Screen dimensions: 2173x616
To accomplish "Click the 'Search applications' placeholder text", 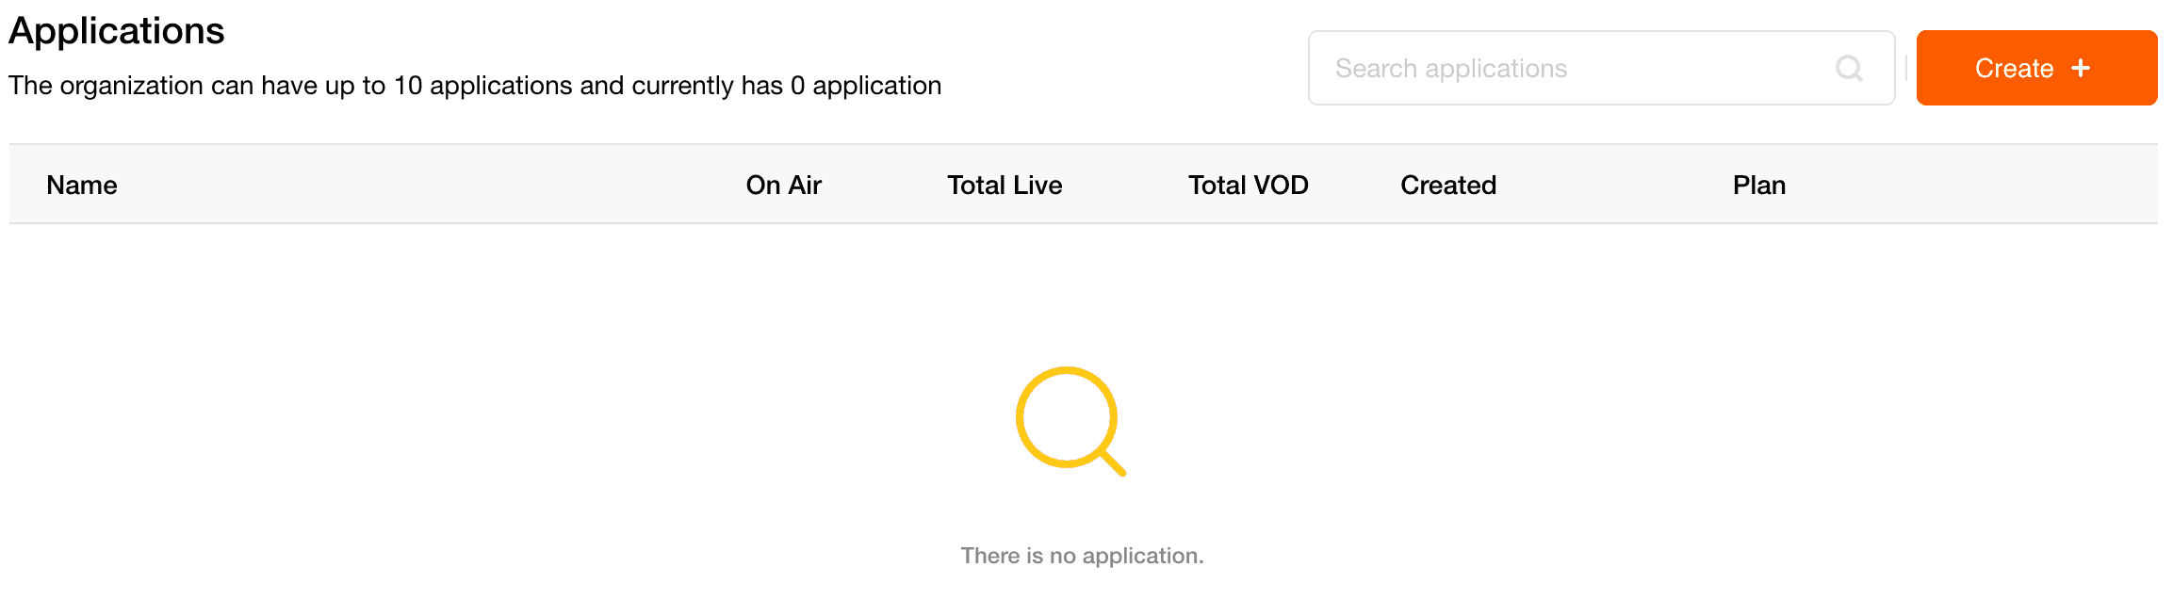I will (1451, 69).
